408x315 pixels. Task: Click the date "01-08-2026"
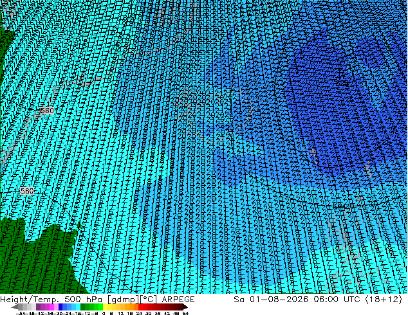[279, 300]
